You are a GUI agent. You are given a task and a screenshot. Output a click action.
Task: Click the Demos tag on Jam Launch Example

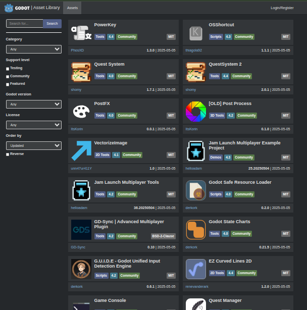(216, 158)
